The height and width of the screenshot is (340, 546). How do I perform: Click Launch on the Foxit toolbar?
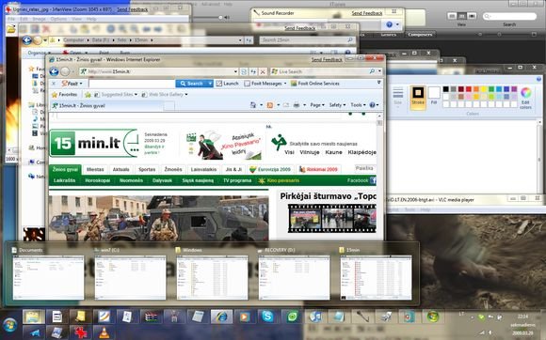point(228,84)
